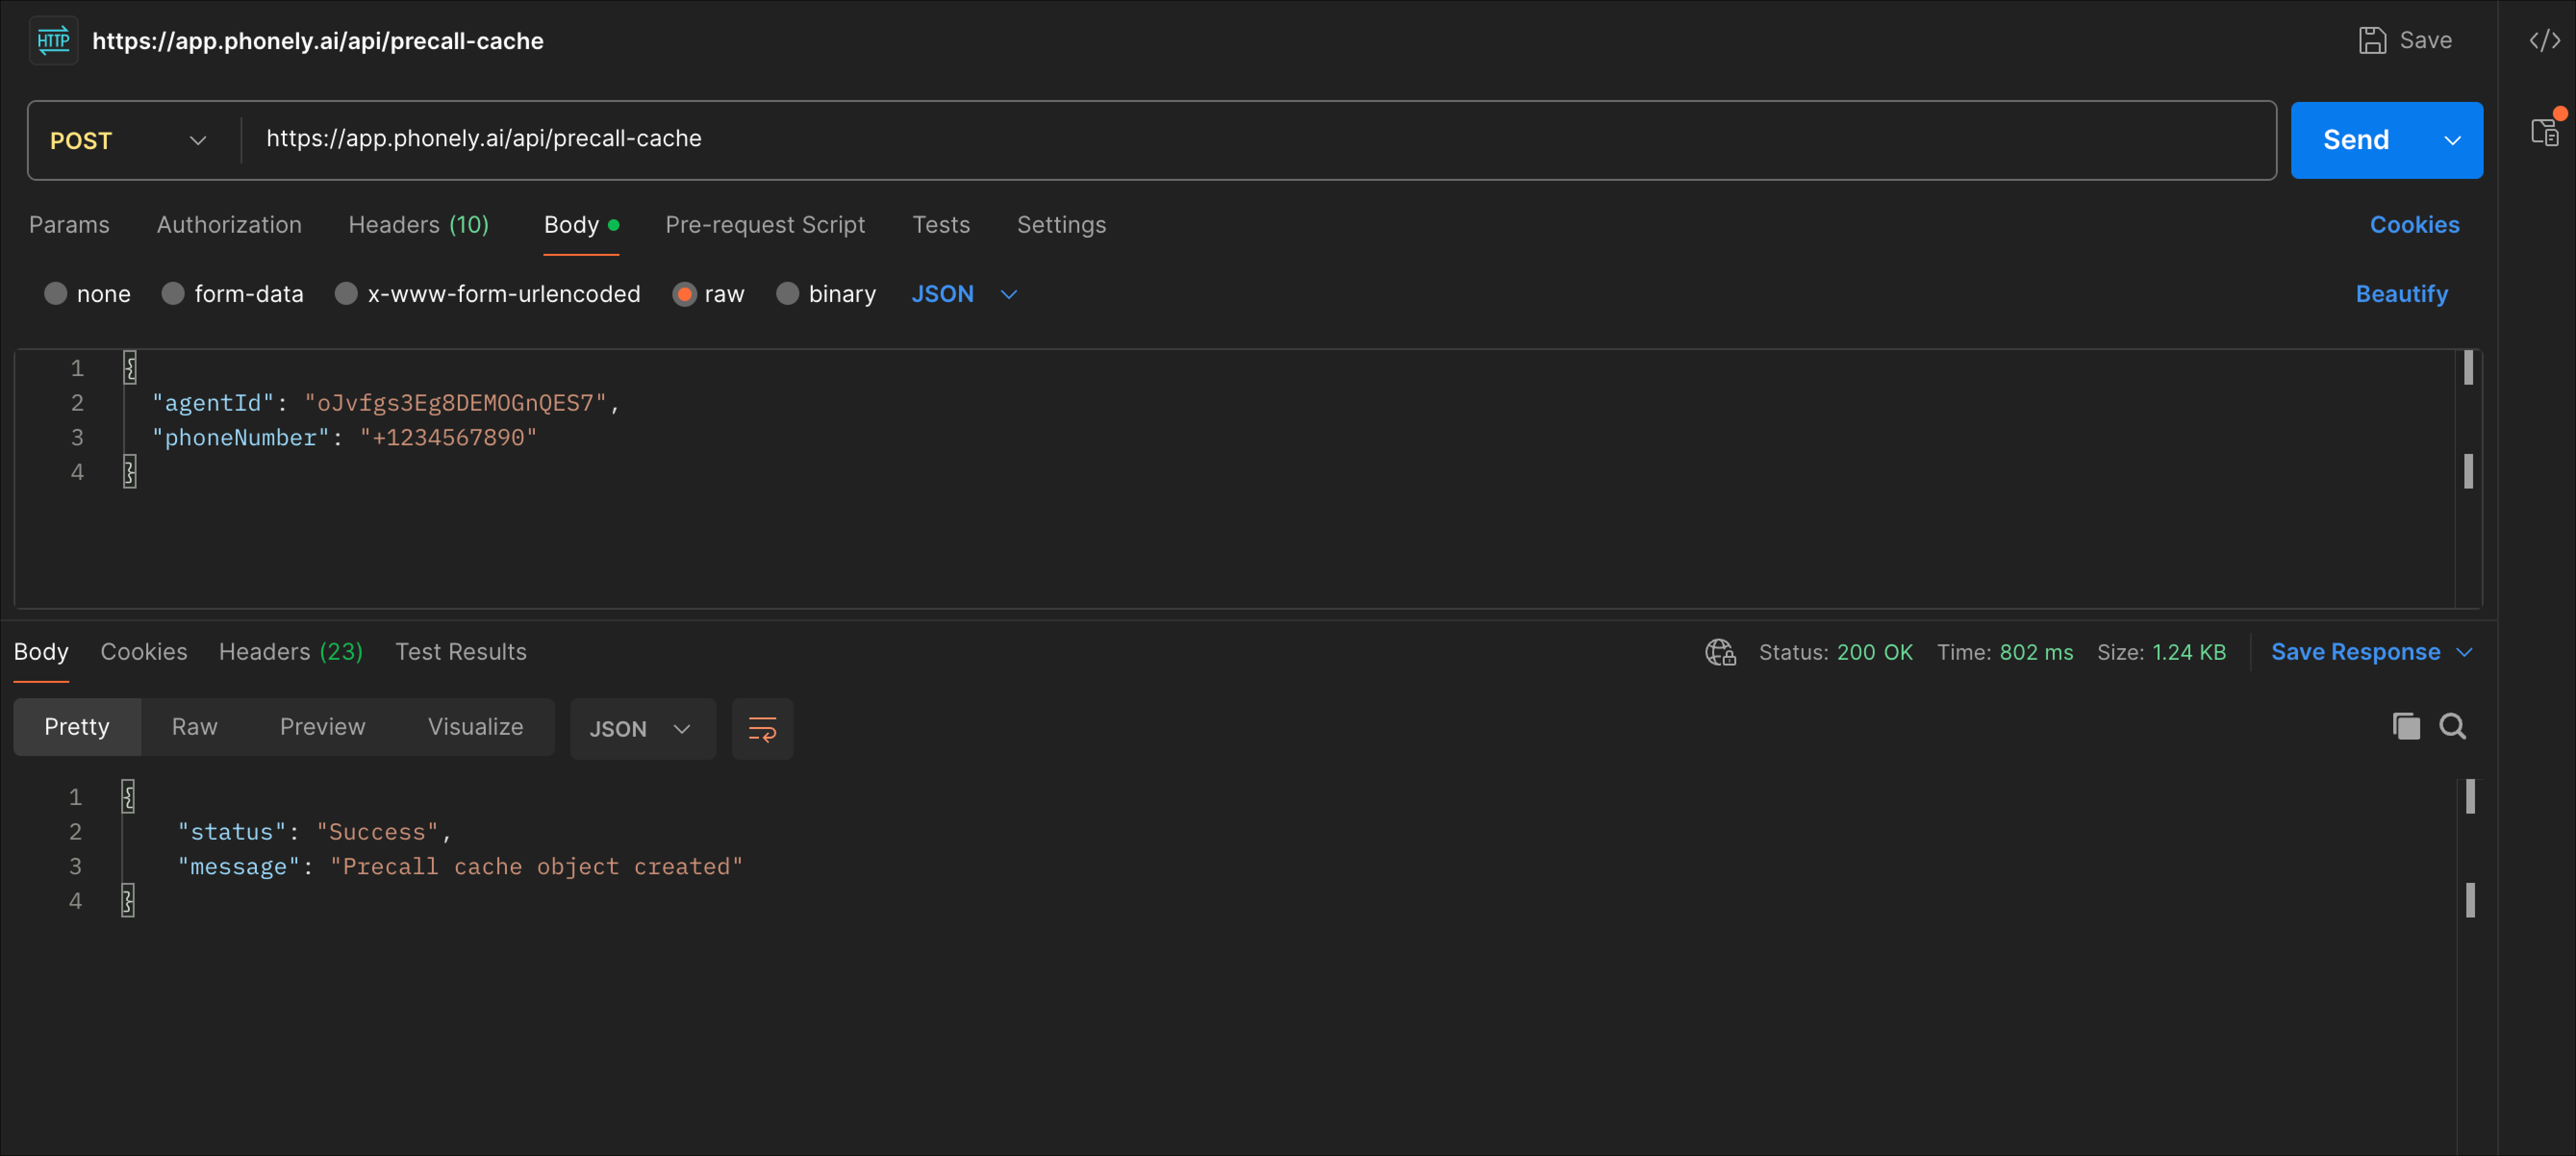Open the code snippet generator
The width and height of the screenshot is (2576, 1156).
coord(2545,40)
